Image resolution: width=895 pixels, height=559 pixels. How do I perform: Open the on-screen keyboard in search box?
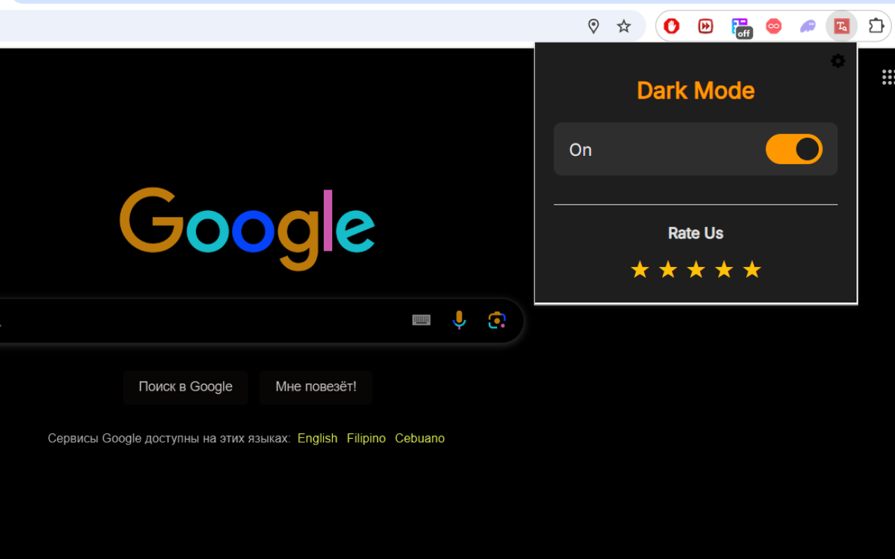coord(422,320)
